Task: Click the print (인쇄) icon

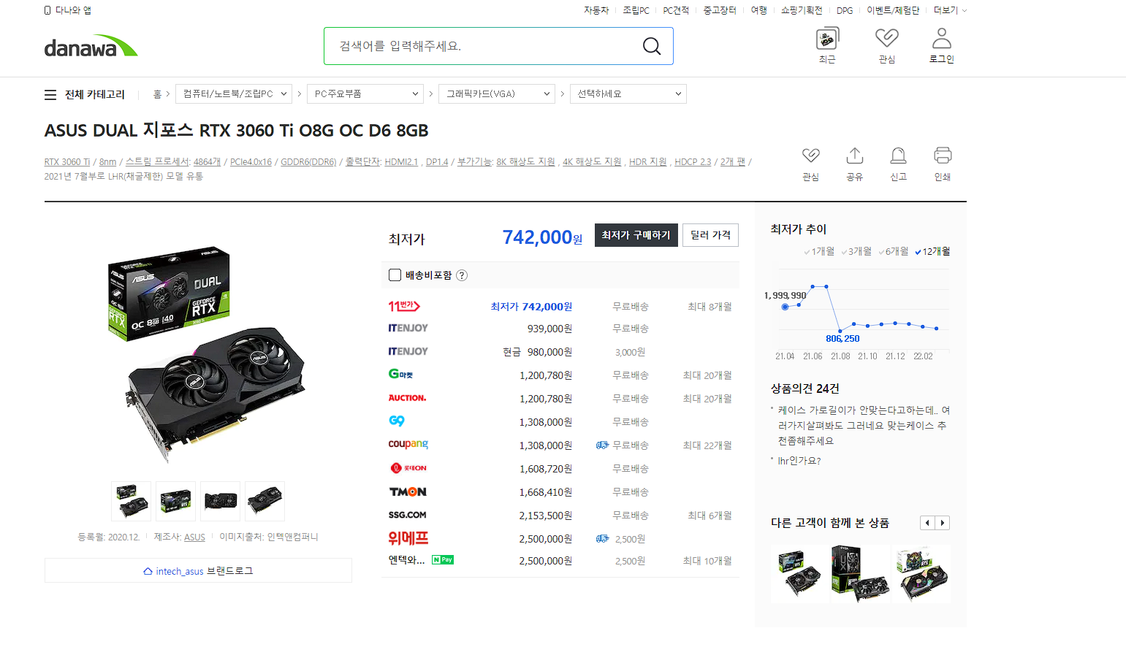Action: [943, 156]
